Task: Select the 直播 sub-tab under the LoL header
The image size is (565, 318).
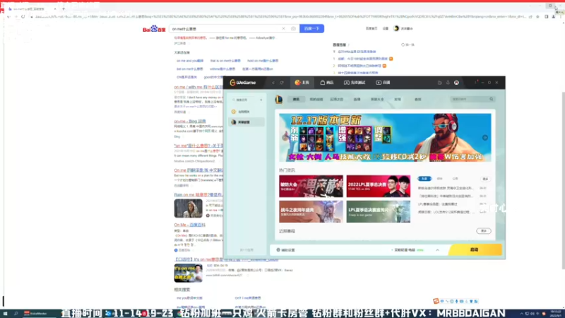Action: click(x=357, y=99)
